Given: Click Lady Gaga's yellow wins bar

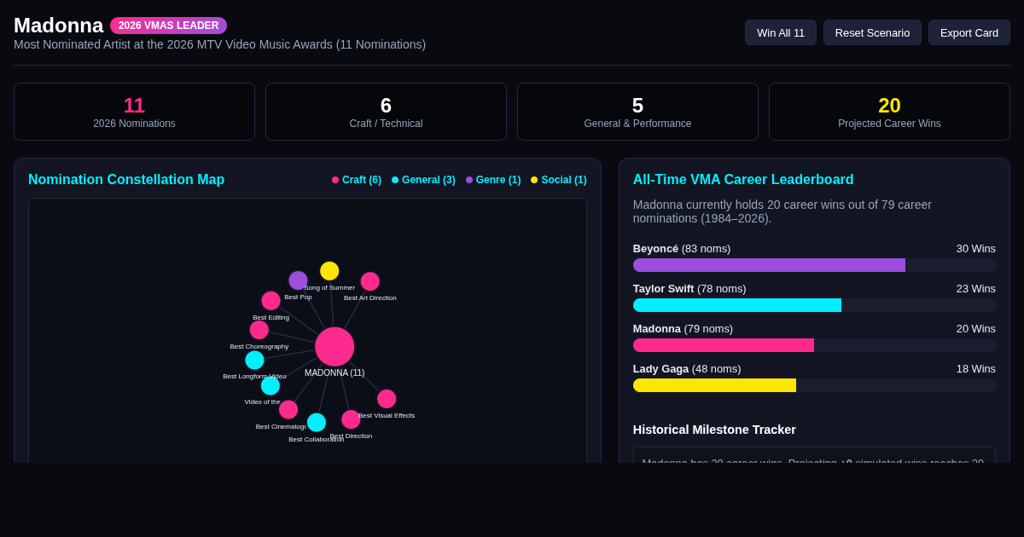Looking at the screenshot, I should pyautogui.click(x=714, y=385).
